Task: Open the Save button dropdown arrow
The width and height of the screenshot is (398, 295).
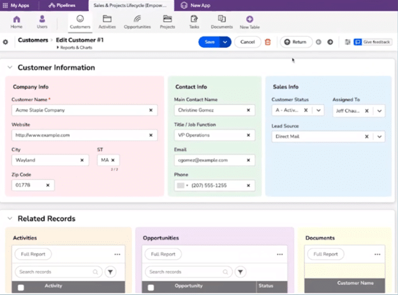Action: click(225, 42)
